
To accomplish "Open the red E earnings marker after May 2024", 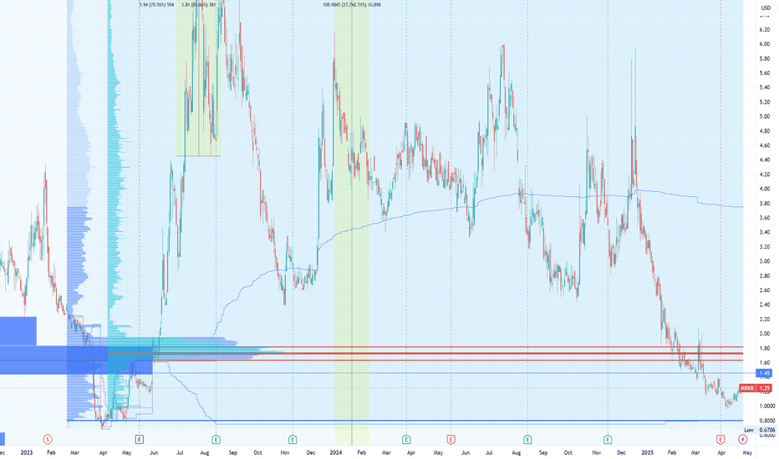I will (451, 439).
